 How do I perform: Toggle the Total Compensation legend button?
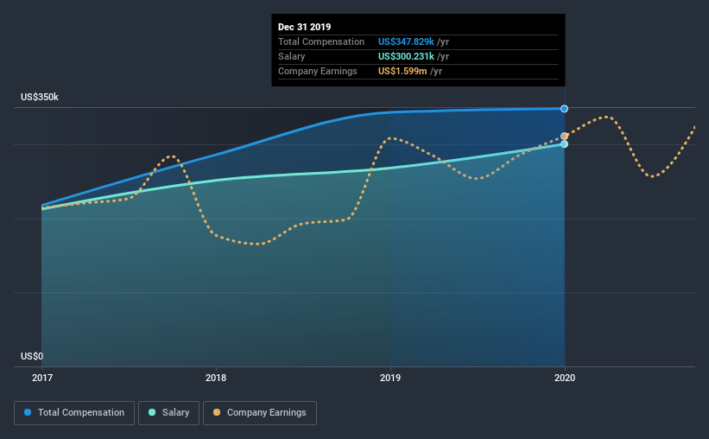(74, 413)
